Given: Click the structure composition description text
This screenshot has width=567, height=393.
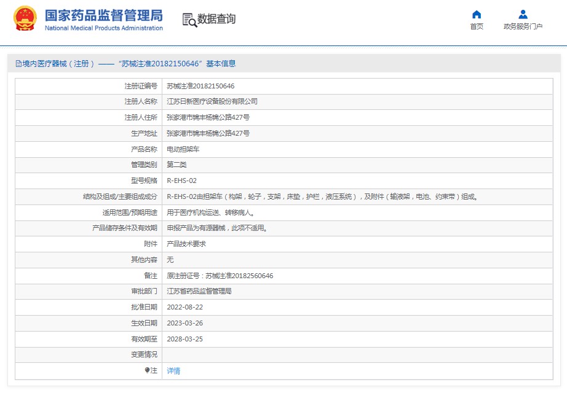Looking at the screenshot, I should point(322,196).
